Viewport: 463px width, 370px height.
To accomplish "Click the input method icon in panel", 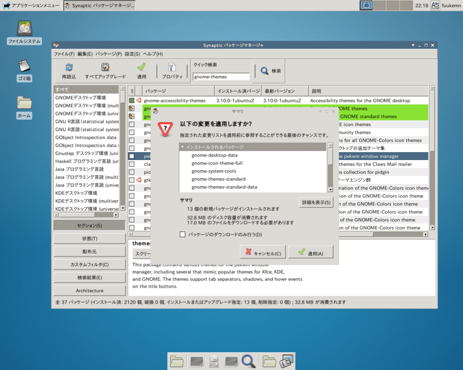I will pyautogui.click(x=435, y=5).
